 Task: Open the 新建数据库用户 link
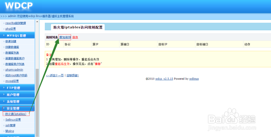tap(15, 58)
